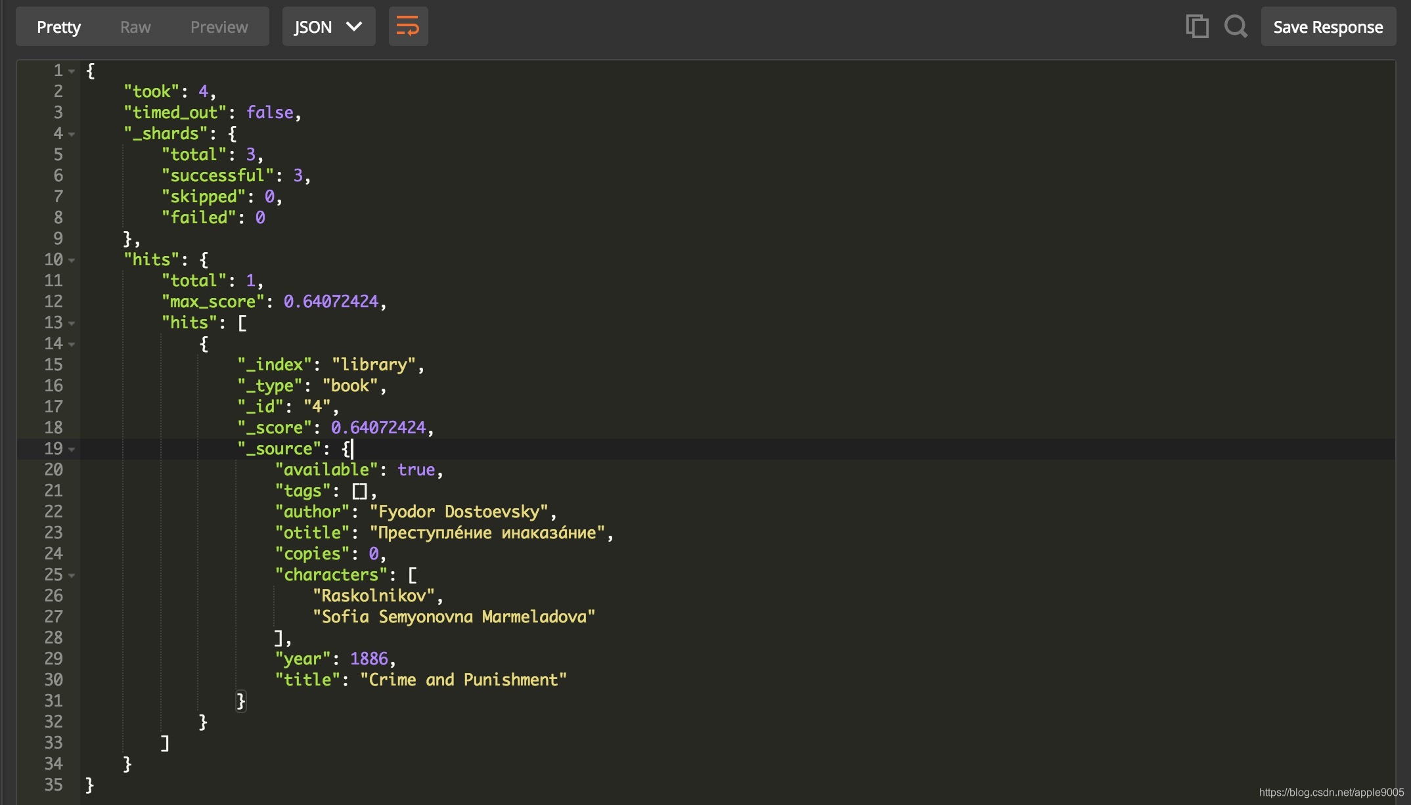
Task: Click the "available" key
Action: (326, 469)
